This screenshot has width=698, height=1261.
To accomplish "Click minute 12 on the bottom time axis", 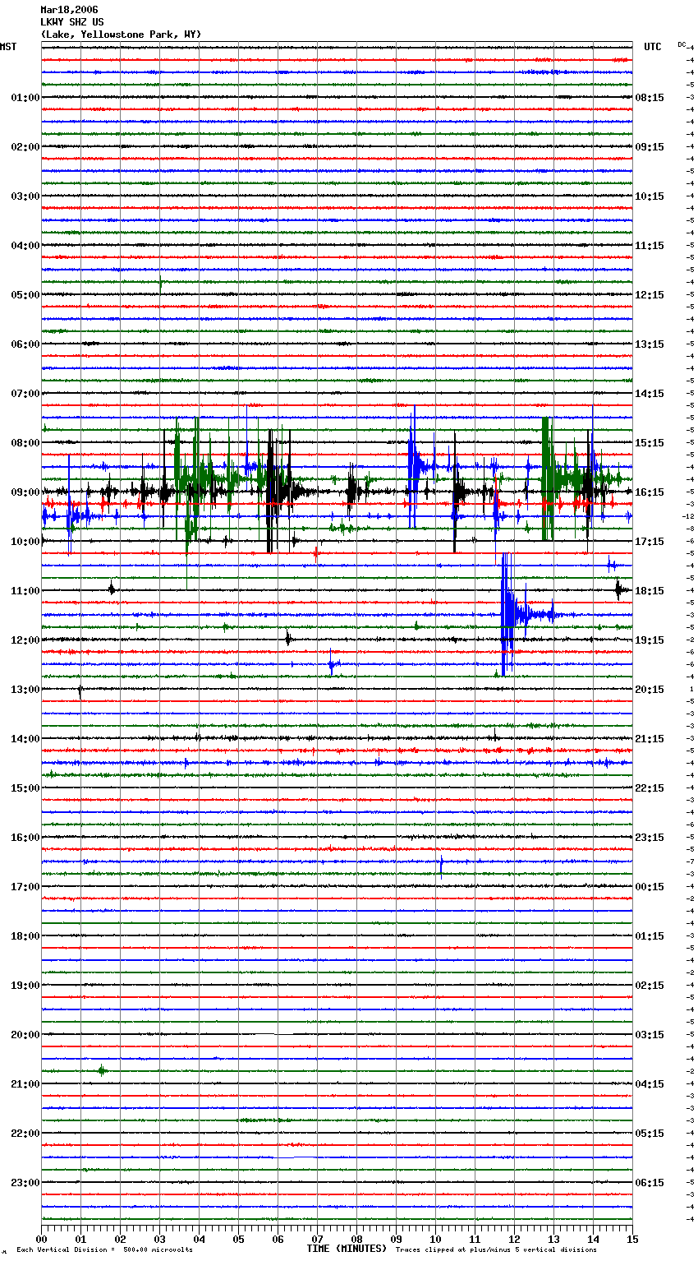I will [x=514, y=1239].
